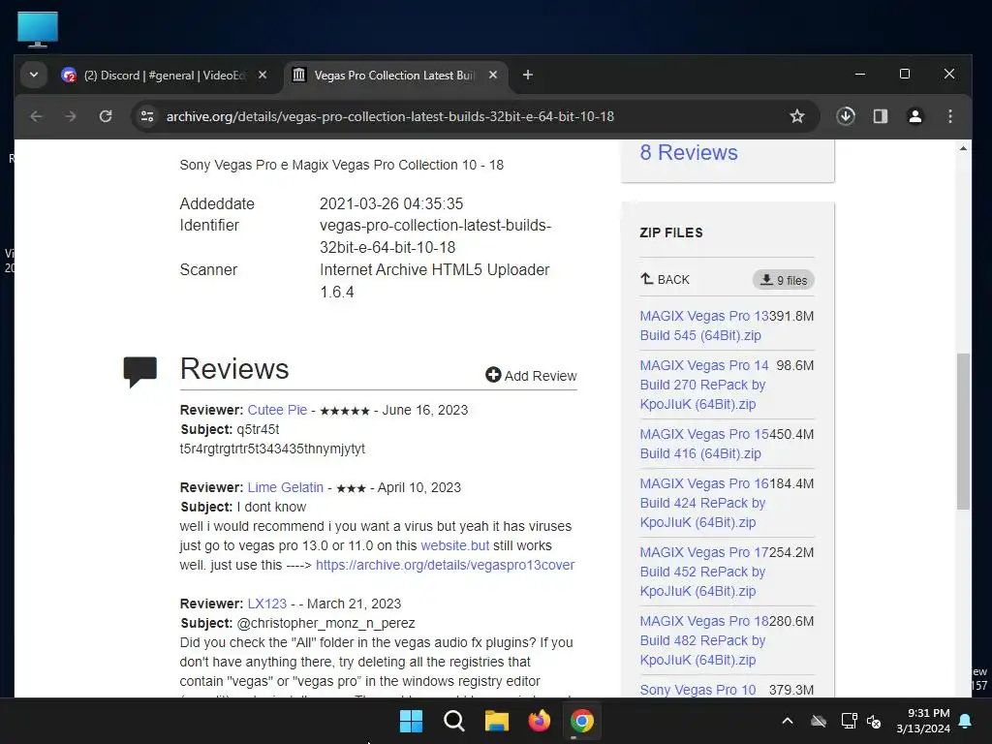
Task: Open reviewer LX123 profile
Action: [x=267, y=604]
